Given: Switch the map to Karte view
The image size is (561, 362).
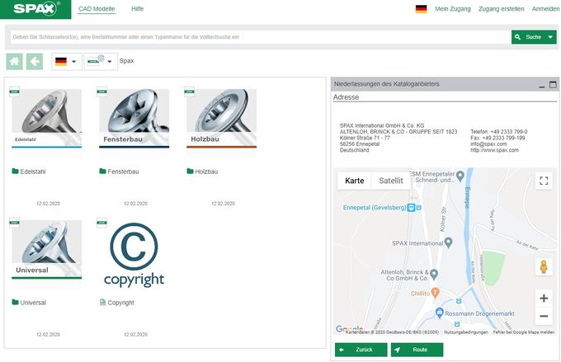Looking at the screenshot, I should (354, 181).
